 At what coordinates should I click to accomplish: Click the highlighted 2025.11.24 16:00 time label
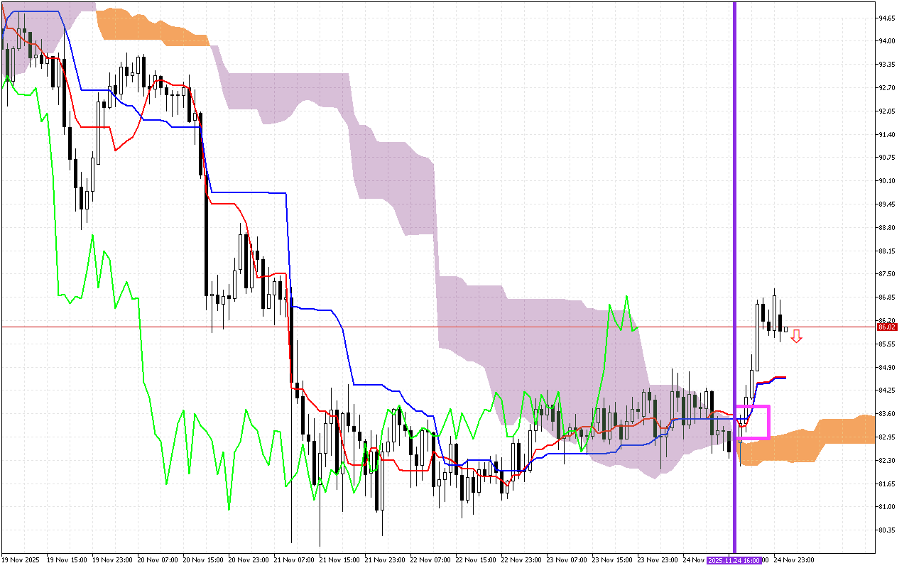point(735,560)
